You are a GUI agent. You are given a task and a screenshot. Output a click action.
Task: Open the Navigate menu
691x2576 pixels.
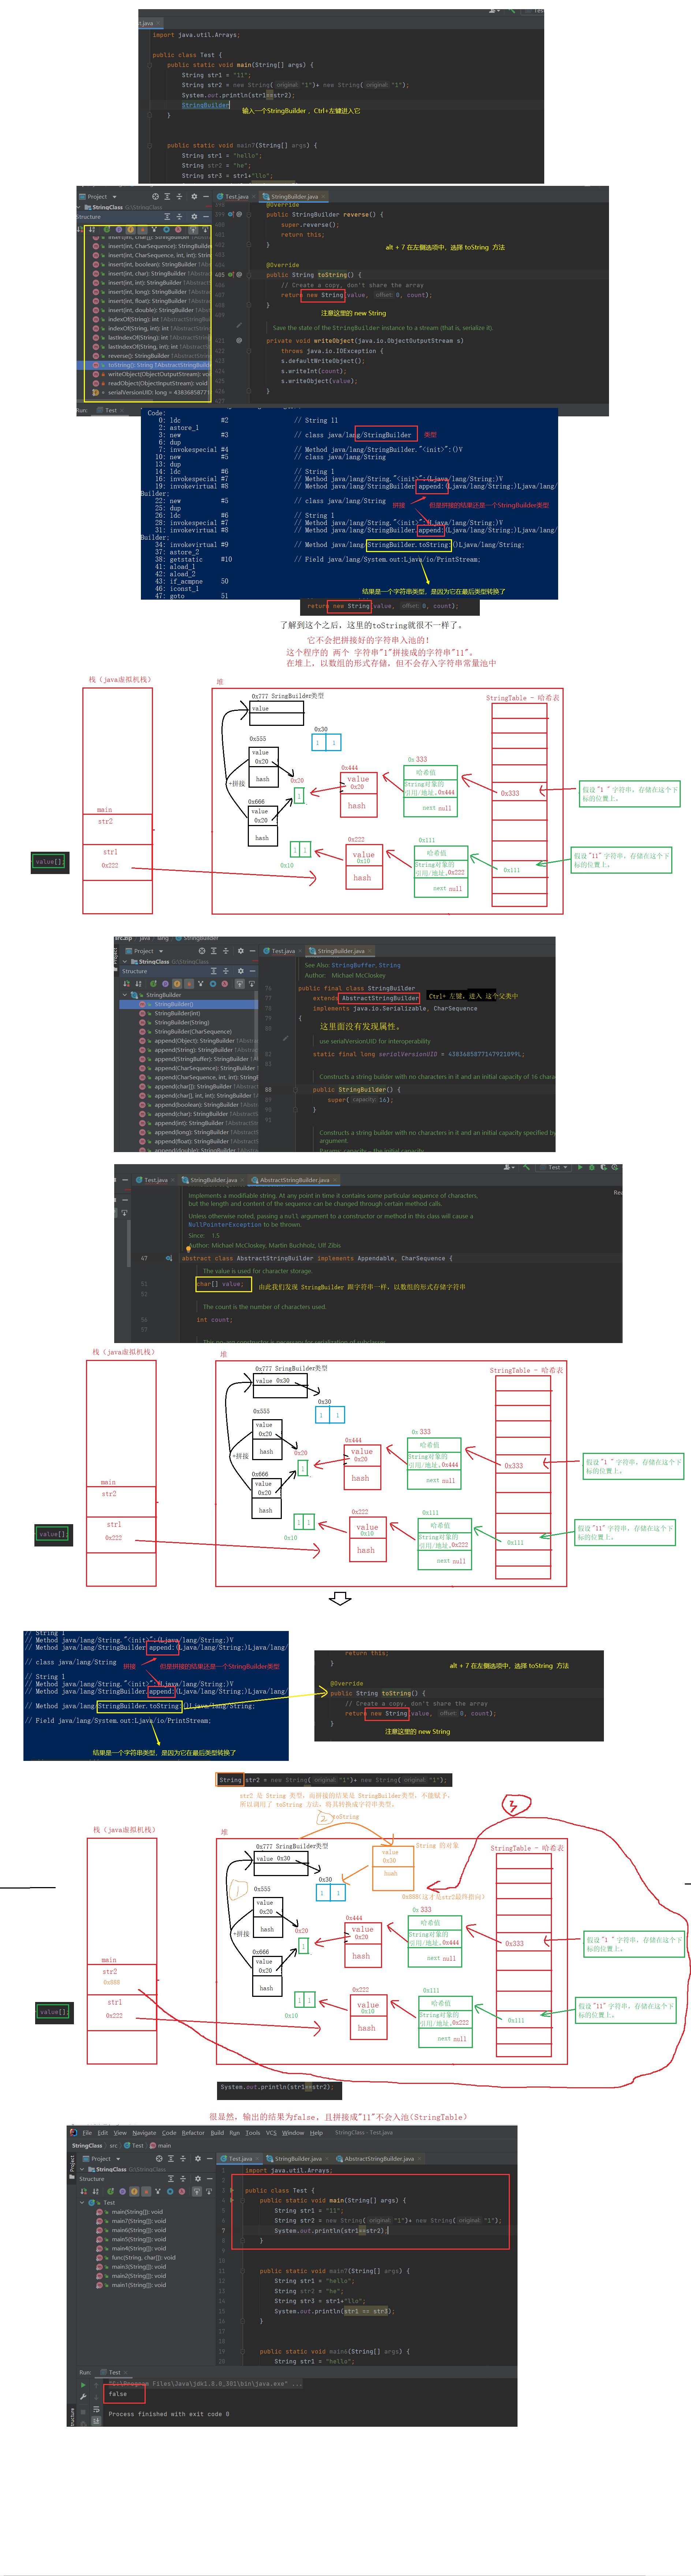point(145,2133)
